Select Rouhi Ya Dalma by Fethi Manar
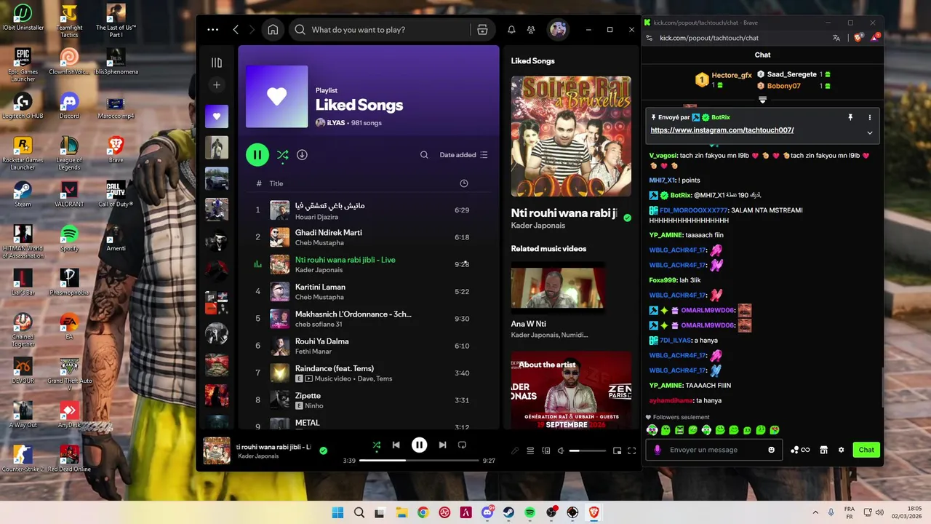The height and width of the screenshot is (524, 931). point(321,341)
